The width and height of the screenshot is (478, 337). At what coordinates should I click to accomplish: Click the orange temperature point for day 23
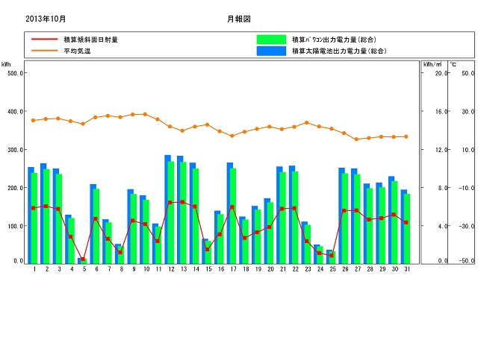point(307,123)
